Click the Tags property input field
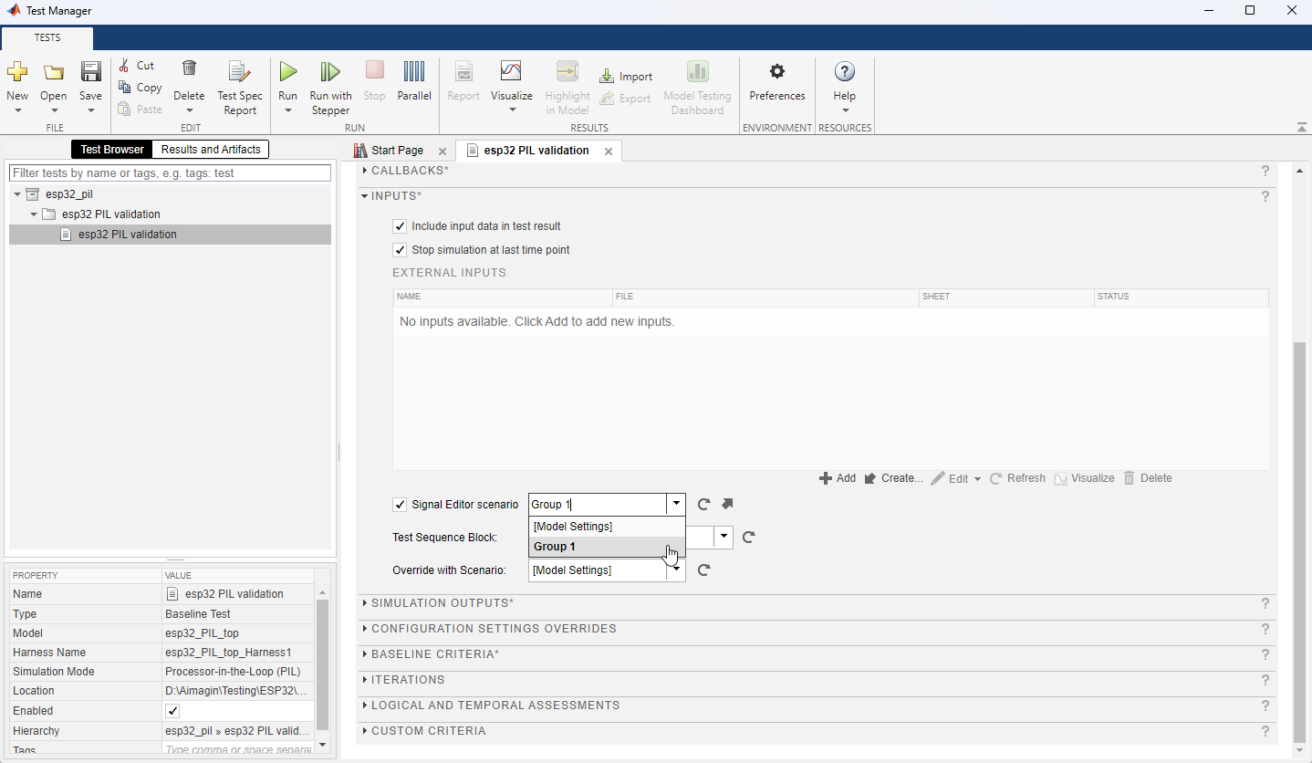The image size is (1312, 763). pos(238,750)
